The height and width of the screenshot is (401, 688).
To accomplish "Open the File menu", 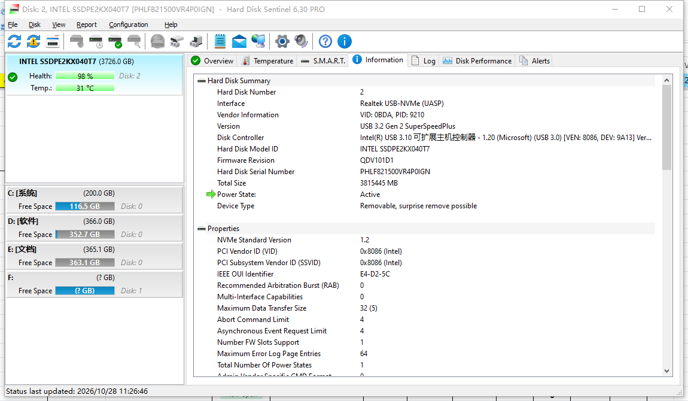I will 13,25.
